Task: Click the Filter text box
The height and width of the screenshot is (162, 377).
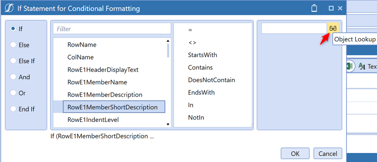Action: click(x=112, y=29)
